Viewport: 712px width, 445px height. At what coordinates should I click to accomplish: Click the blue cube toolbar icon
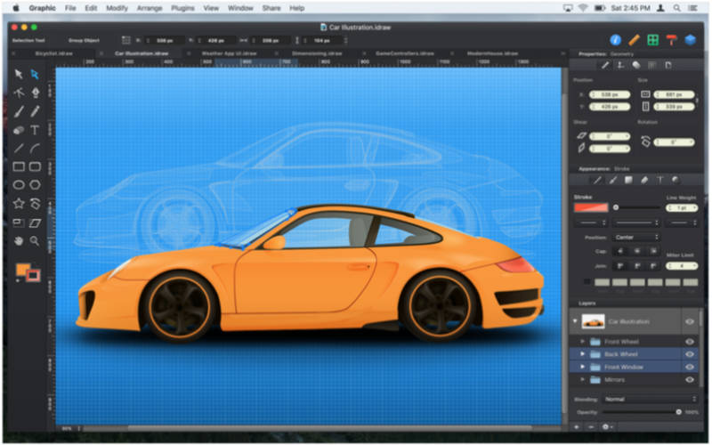(691, 40)
